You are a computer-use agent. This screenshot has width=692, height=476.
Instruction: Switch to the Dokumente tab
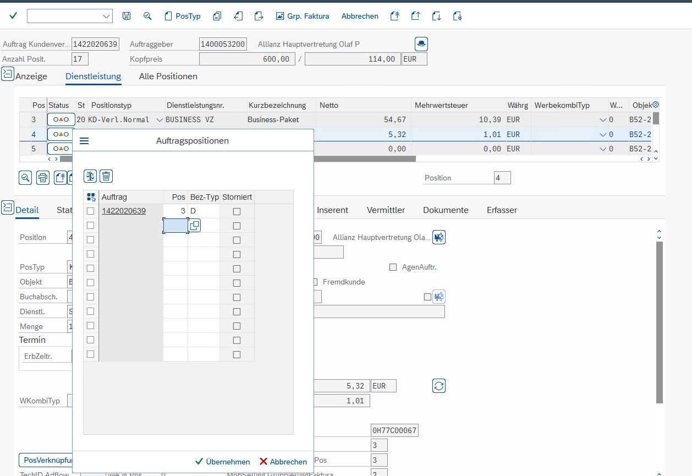[446, 210]
